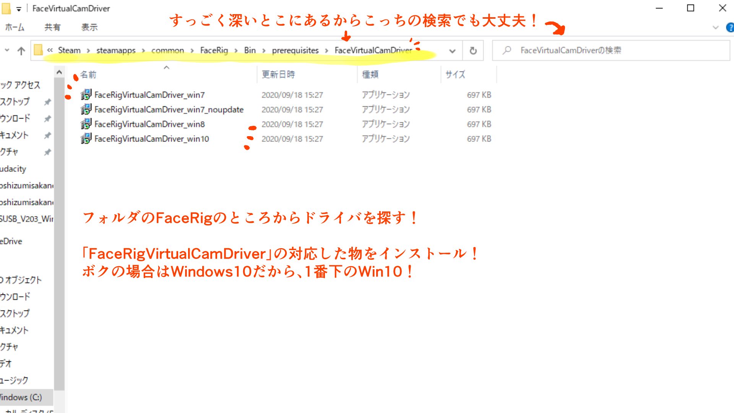
Task: Click FaceRigVirtualCamDriver_win8 file name
Action: coord(149,124)
